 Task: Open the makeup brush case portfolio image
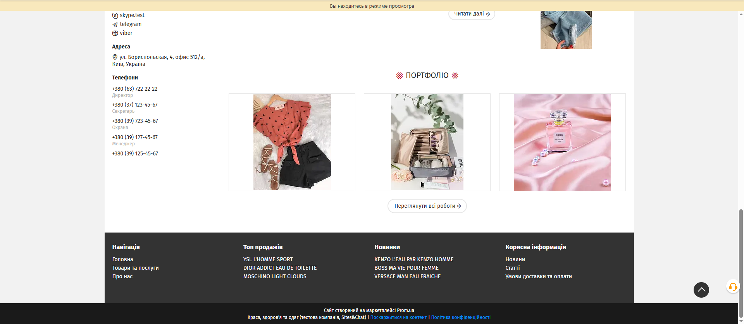pos(427,142)
